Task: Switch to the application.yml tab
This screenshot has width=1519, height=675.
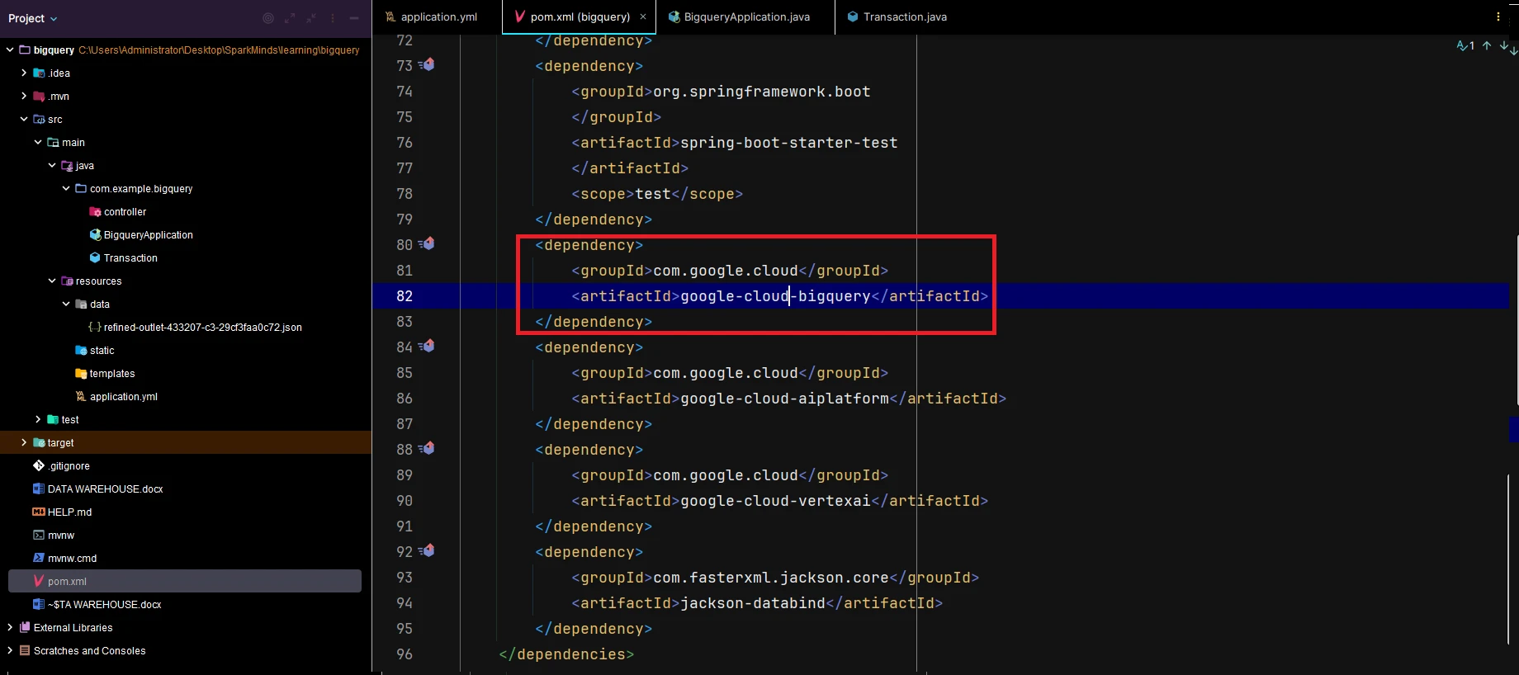Action: [x=438, y=17]
